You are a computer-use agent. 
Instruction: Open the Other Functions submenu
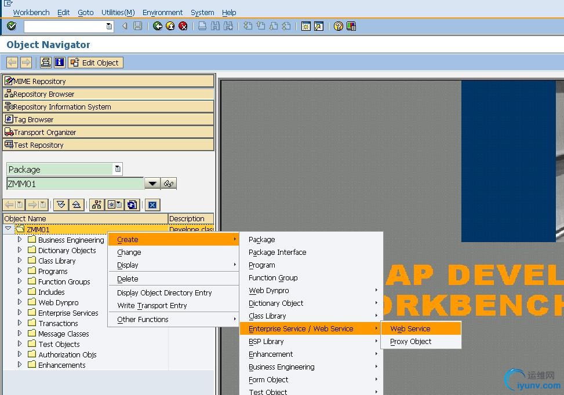coord(173,320)
